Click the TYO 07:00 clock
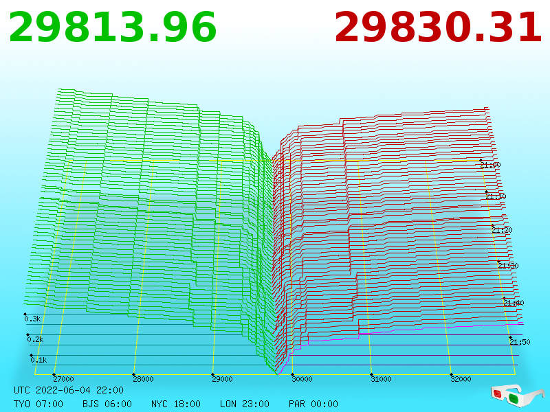 point(38,404)
